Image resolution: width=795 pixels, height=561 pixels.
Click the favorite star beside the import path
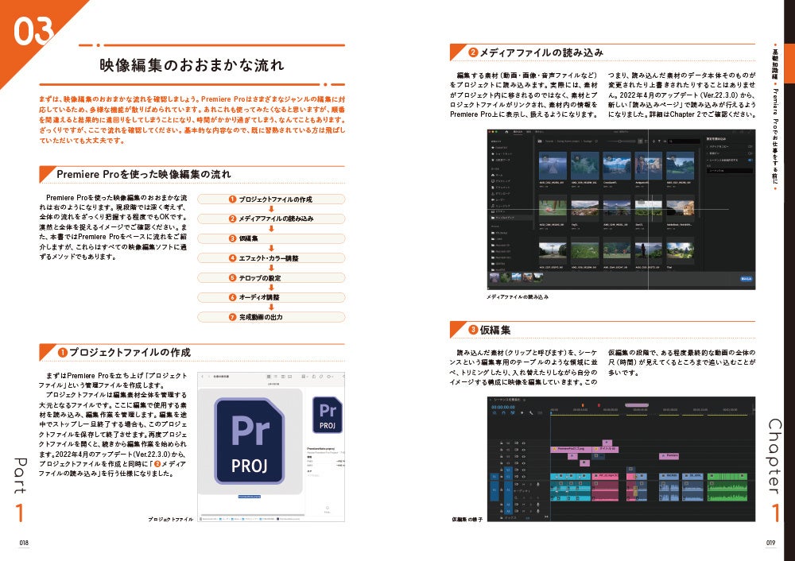[596, 141]
